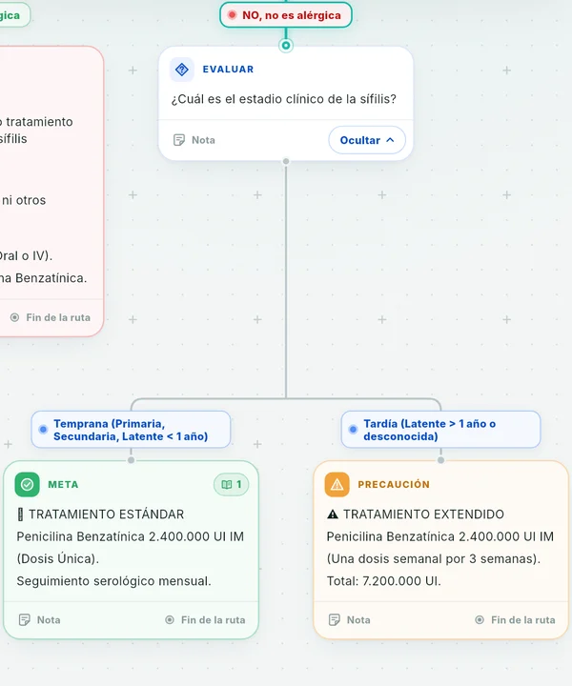
Task: Click the EVALUAR diamond question icon
Action: [x=182, y=70]
